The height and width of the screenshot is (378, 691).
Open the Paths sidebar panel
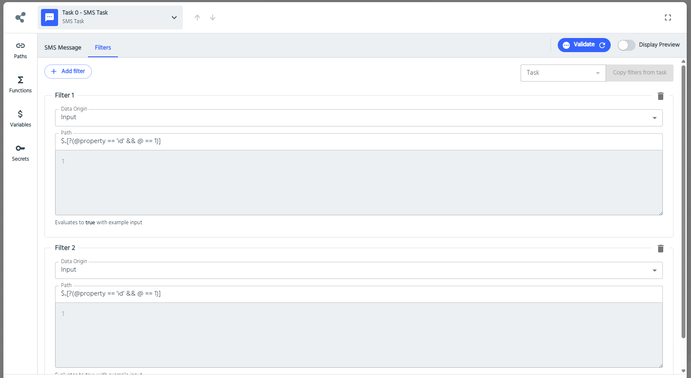[20, 50]
